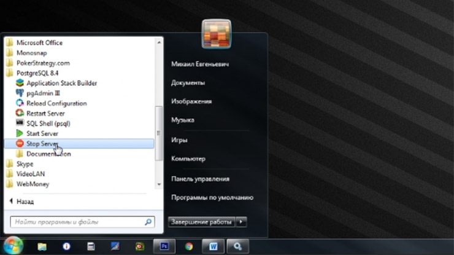454x255 pixels.
Task: Click the VideoLAN folder icon
Action: pos(10,174)
